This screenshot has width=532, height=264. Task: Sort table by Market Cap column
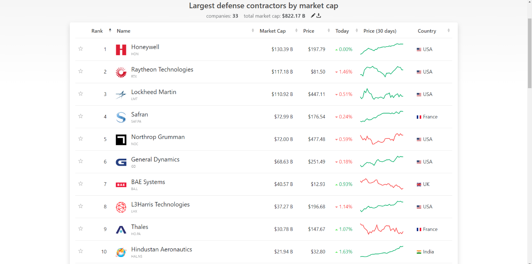click(273, 31)
